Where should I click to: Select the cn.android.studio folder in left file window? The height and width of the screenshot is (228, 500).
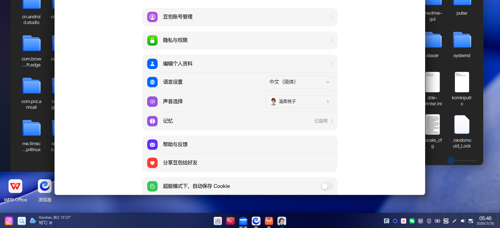[31, 12]
